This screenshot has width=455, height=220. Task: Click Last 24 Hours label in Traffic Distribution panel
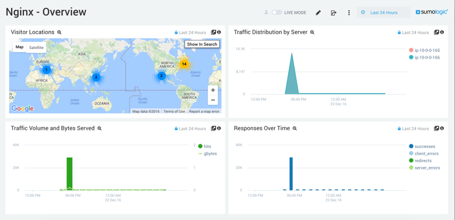pyautogui.click(x=415, y=33)
